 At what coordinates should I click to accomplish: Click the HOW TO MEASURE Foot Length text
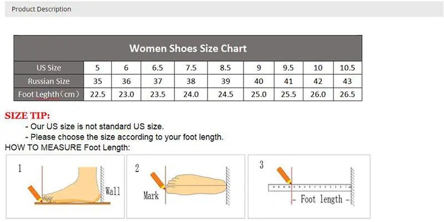pyautogui.click(x=67, y=147)
